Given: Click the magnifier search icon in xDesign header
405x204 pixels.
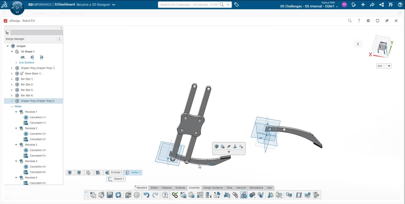Looking at the screenshot, I should pos(350,21).
